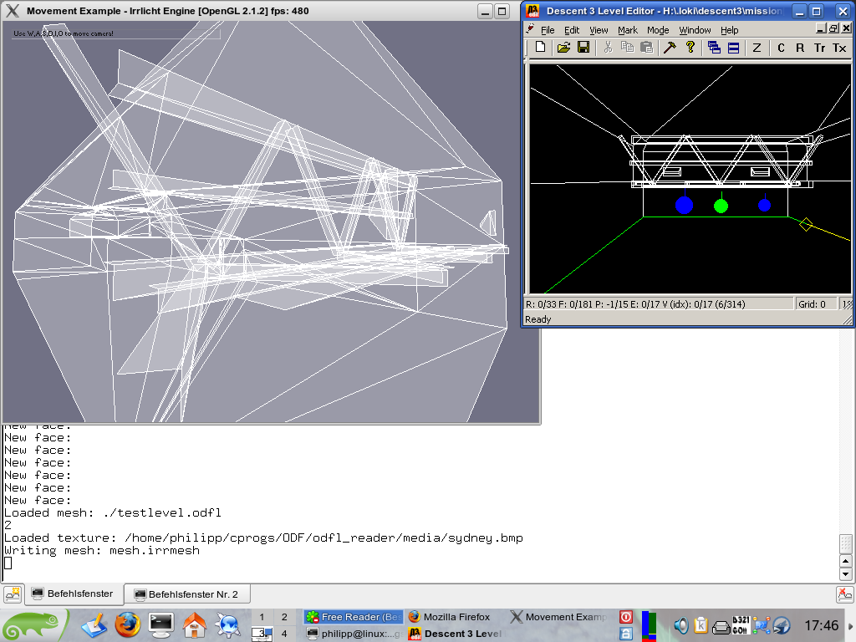Save level with the floppy disk icon

[583, 48]
